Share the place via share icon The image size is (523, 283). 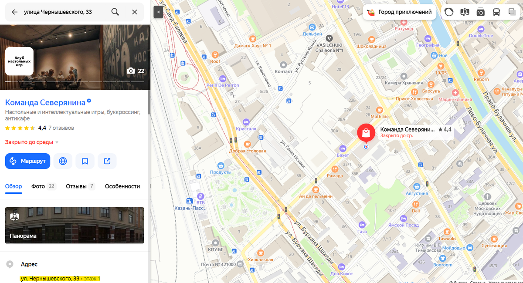107,161
